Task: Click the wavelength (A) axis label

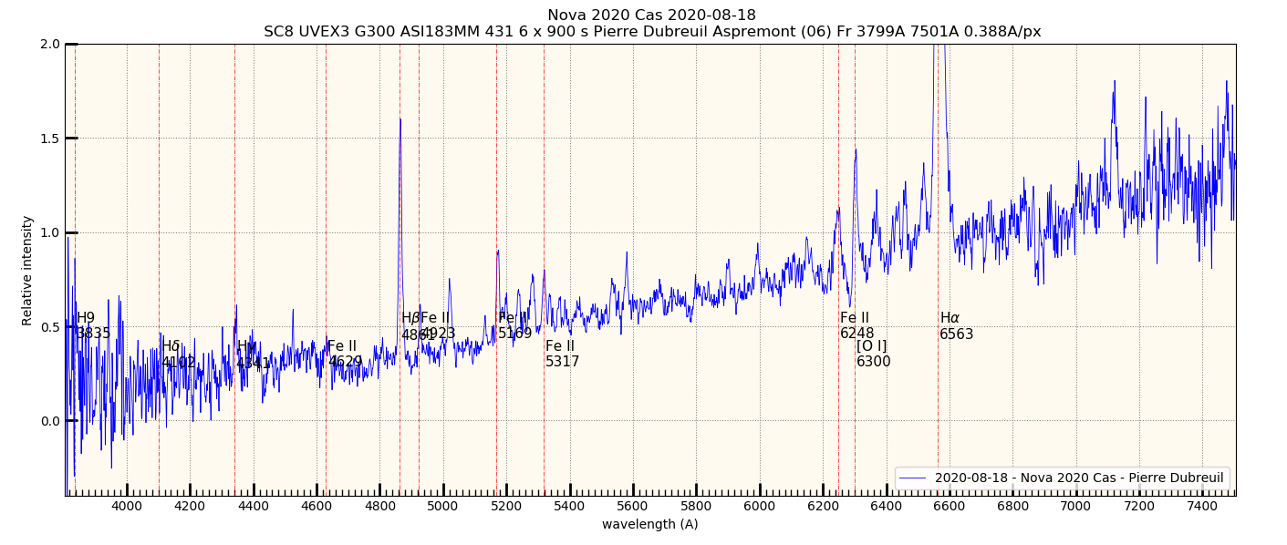Action: tap(649, 524)
